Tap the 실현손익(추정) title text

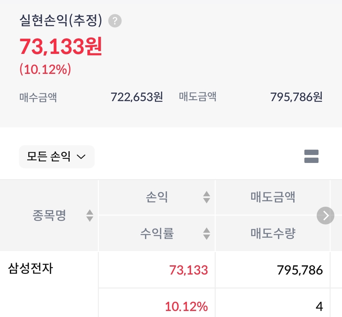61,20
